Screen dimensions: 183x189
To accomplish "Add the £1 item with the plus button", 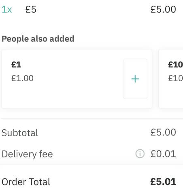I will click(135, 79).
